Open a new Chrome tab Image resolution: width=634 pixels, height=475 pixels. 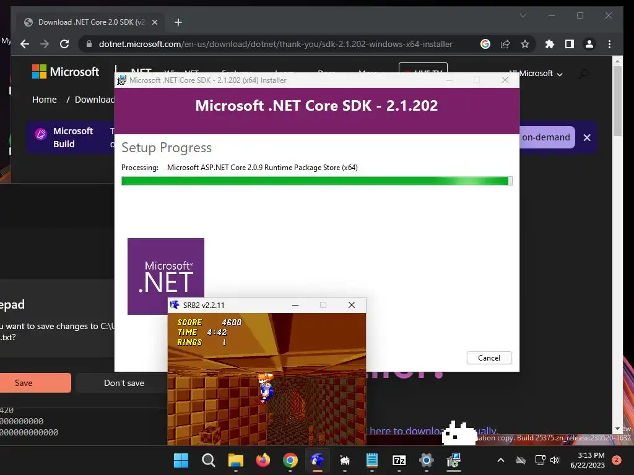(178, 22)
